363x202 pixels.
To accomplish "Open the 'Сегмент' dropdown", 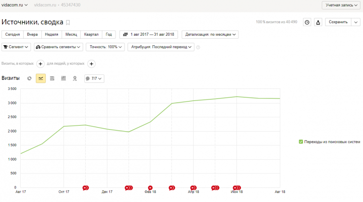I will [16, 47].
